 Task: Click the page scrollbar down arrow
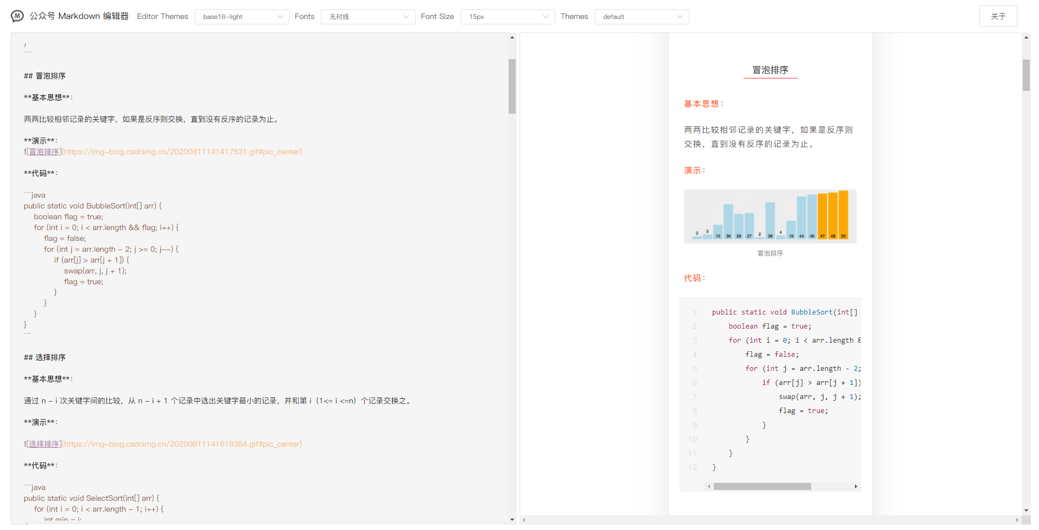1026,511
